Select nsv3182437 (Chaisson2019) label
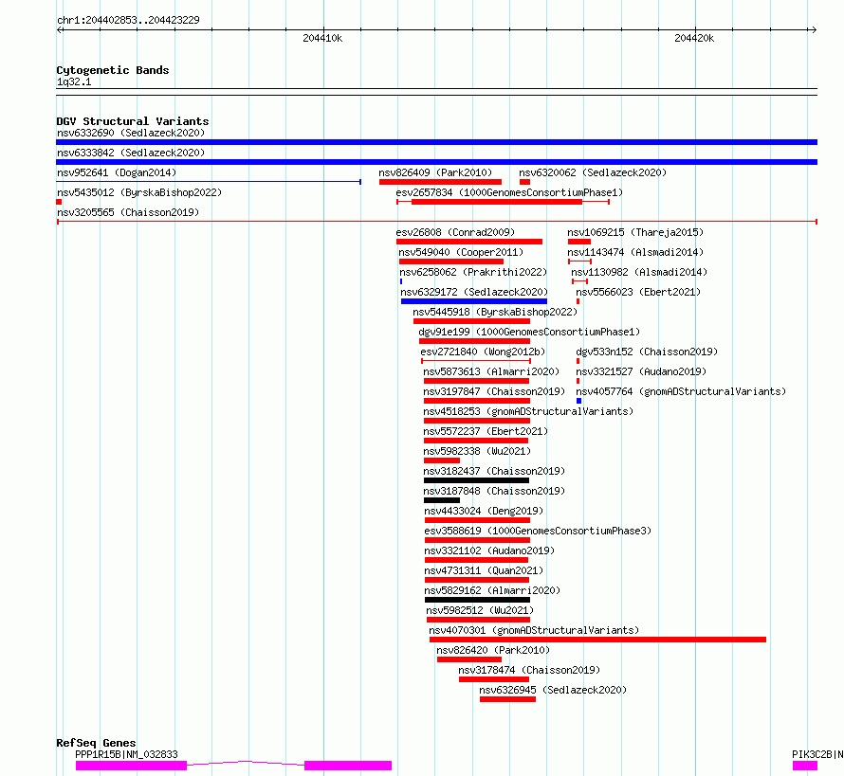Viewport: 844px width, 776px height. click(494, 471)
